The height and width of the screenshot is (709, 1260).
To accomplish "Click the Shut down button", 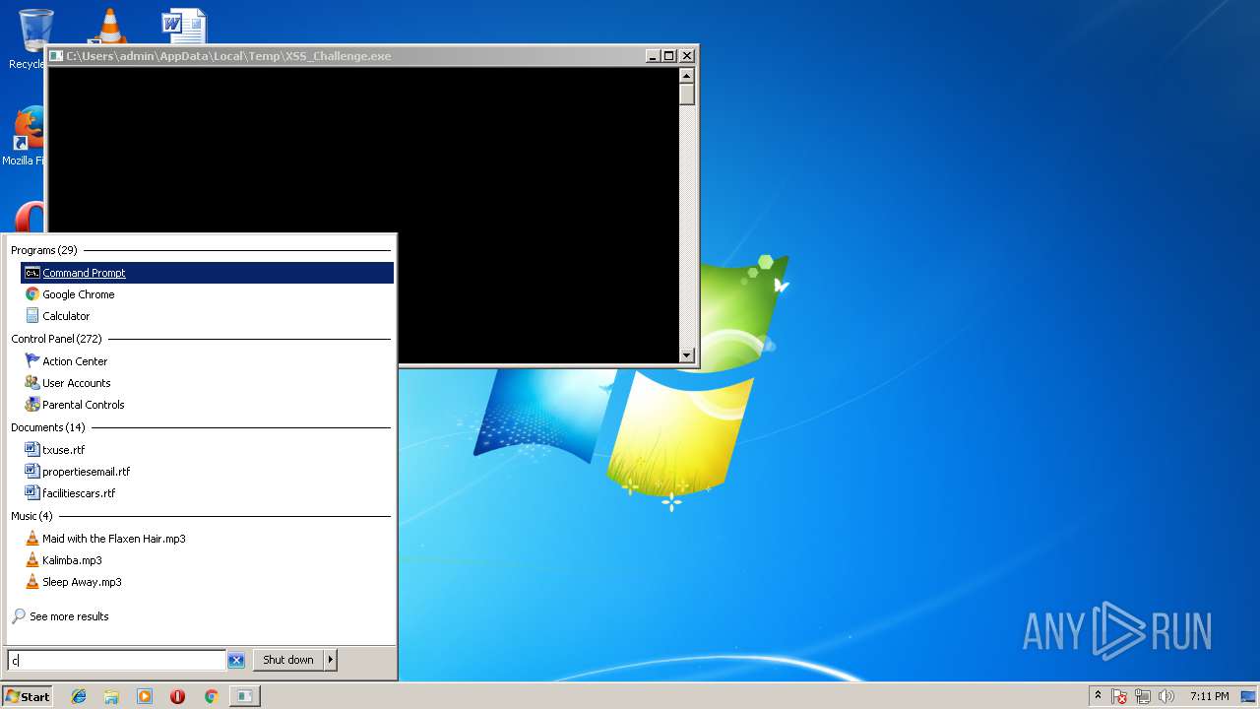I will tap(288, 660).
